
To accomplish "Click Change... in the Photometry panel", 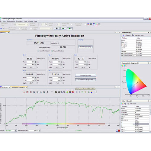I will coord(128,35).
